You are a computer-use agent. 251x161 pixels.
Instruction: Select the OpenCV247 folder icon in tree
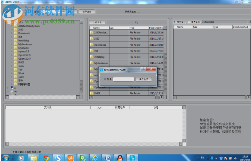pyautogui.click(x=16, y=59)
